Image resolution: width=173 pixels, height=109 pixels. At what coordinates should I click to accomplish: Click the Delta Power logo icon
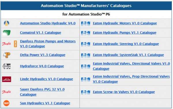pyautogui.click(x=7, y=55)
